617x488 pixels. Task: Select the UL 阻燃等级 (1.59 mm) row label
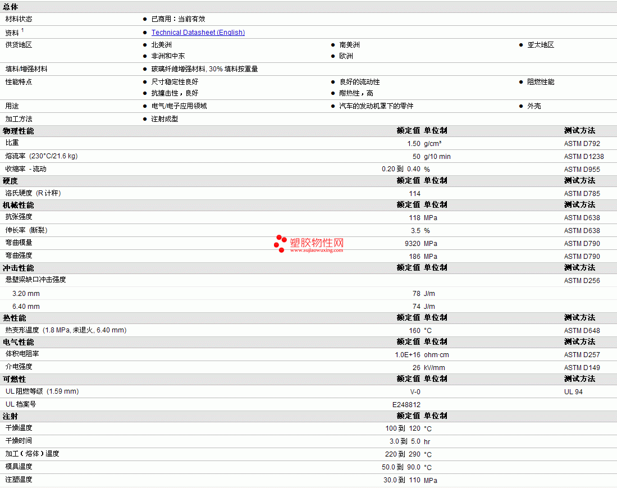[x=42, y=391]
